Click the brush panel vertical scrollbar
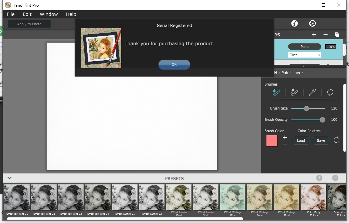Image resolution: width=349 pixels, height=223 pixels. pyautogui.click(x=345, y=118)
